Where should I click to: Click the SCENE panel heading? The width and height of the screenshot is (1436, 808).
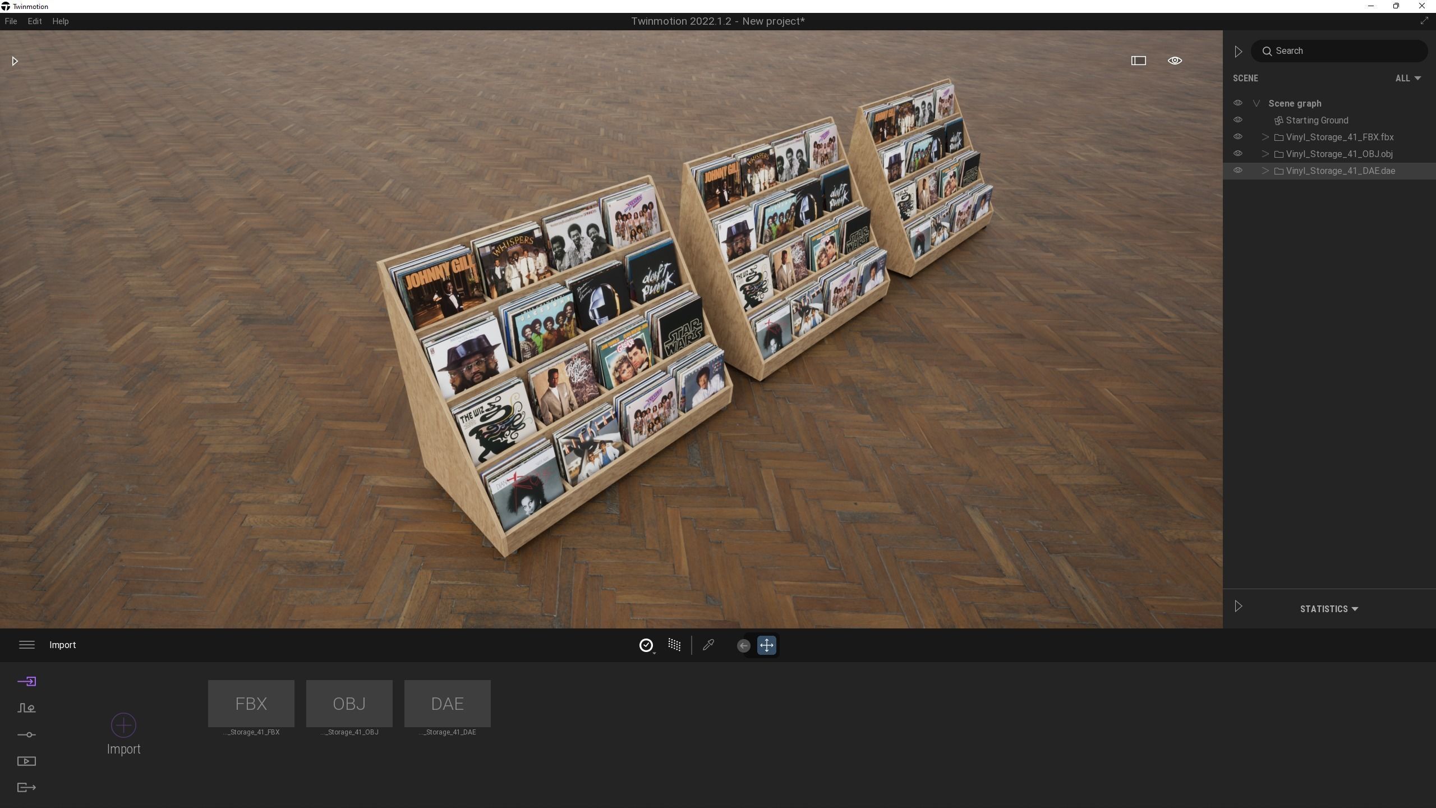(x=1245, y=79)
